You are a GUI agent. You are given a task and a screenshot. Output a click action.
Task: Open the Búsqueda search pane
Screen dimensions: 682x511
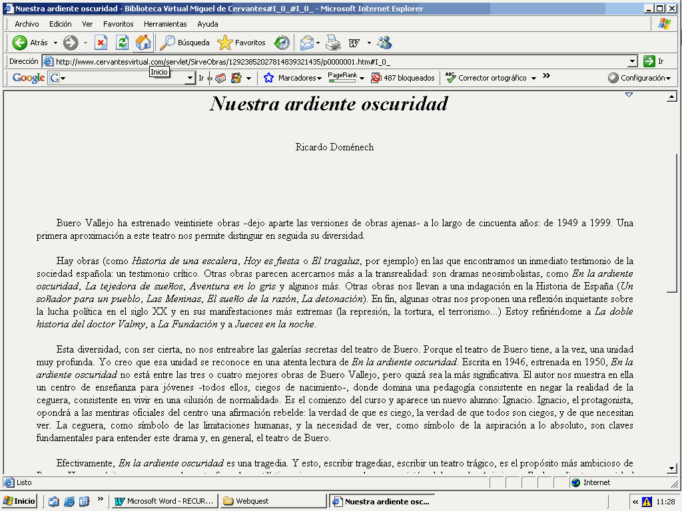point(184,43)
